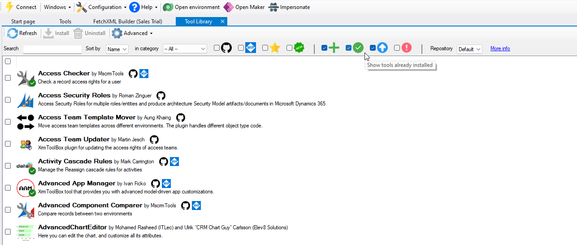The height and width of the screenshot is (245, 577).
Task: Open the Help dropdown menu
Action: [143, 7]
